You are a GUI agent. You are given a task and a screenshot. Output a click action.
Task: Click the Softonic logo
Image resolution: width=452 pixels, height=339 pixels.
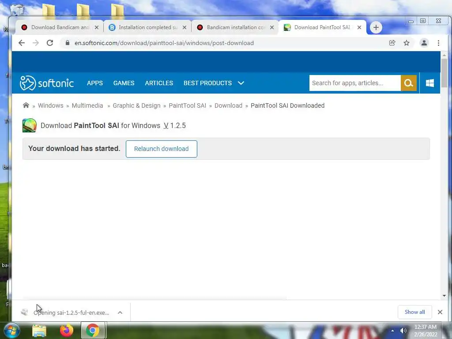tap(47, 83)
